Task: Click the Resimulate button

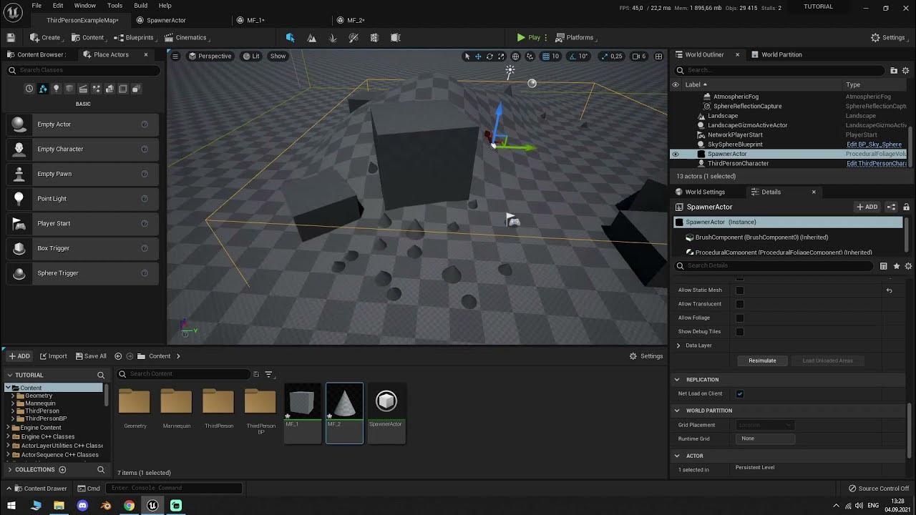Action: tap(762, 360)
